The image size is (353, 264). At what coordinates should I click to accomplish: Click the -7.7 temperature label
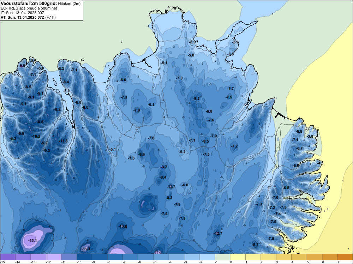pyautogui.click(x=231, y=89)
